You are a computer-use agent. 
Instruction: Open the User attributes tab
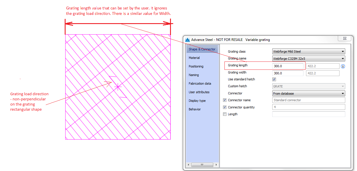[202, 92]
